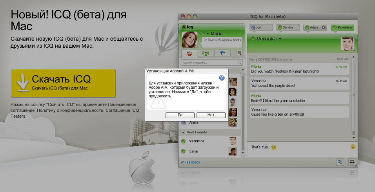Click the bottom-right window layout toggle icon
375x192 pixels.
click(x=352, y=162)
